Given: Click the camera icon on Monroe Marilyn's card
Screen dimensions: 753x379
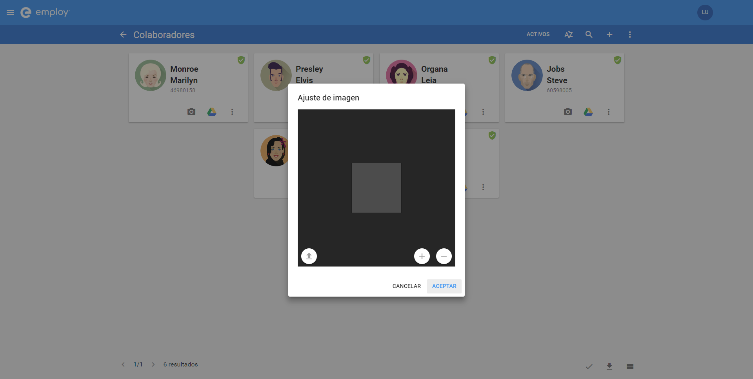Looking at the screenshot, I should (191, 112).
